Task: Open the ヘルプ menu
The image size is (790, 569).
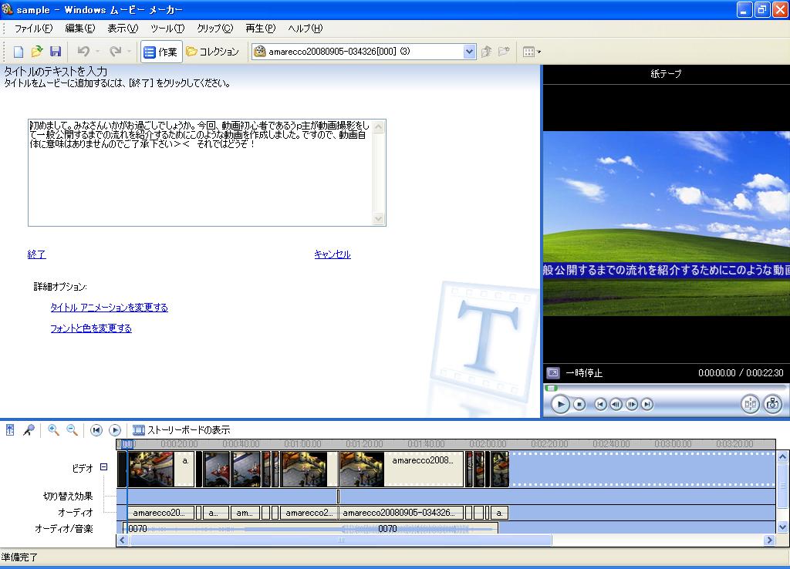Action: click(x=305, y=29)
